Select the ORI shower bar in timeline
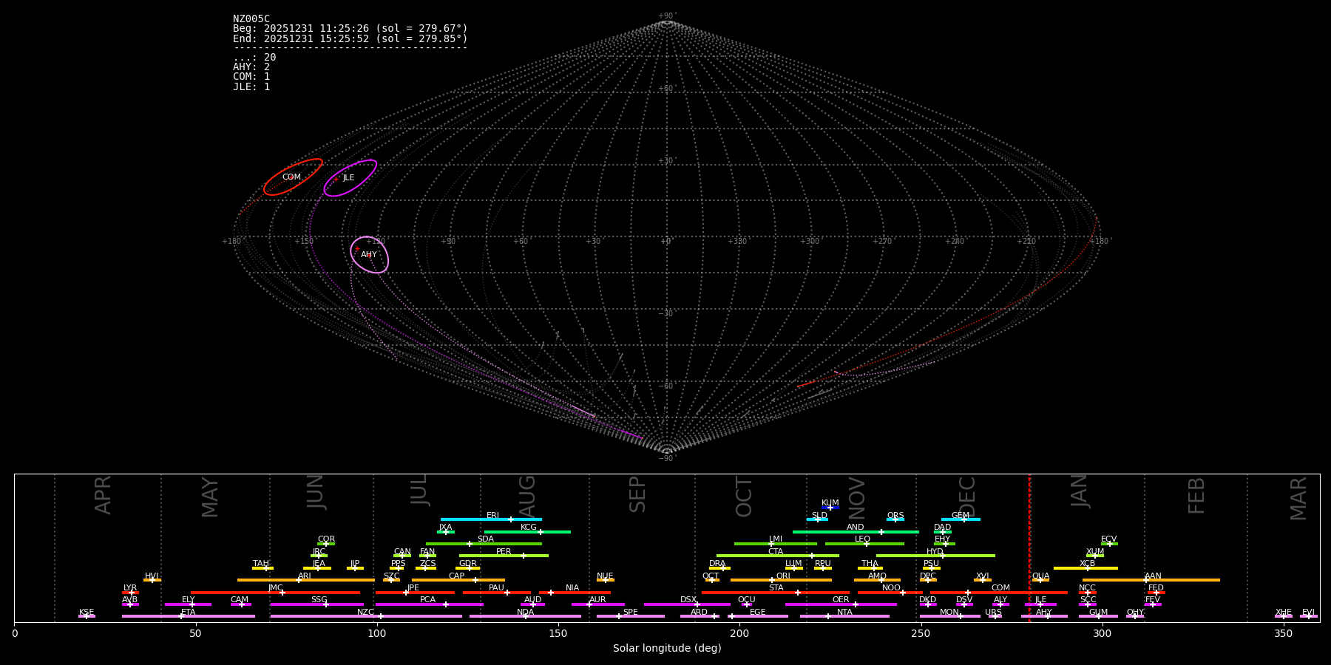 [781, 580]
